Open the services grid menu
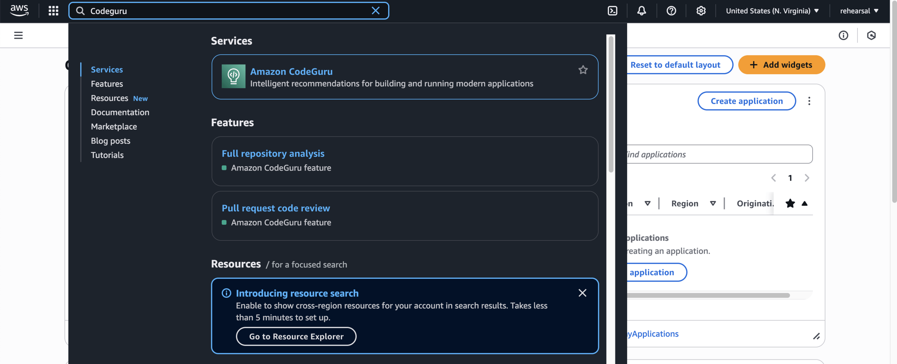Viewport: 897px width, 364px height. (53, 11)
